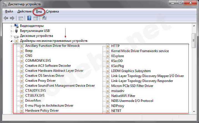Select Micron PCIe SSD Filter Driver
Screen dimensions: 199x123
coord(132,86)
